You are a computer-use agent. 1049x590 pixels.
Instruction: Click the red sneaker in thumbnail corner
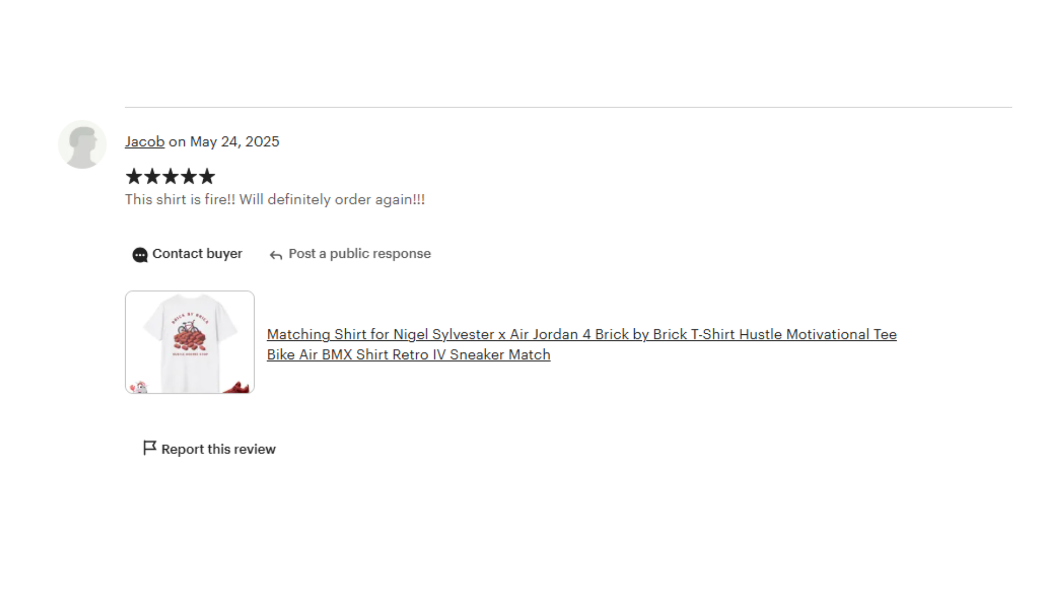(x=237, y=387)
